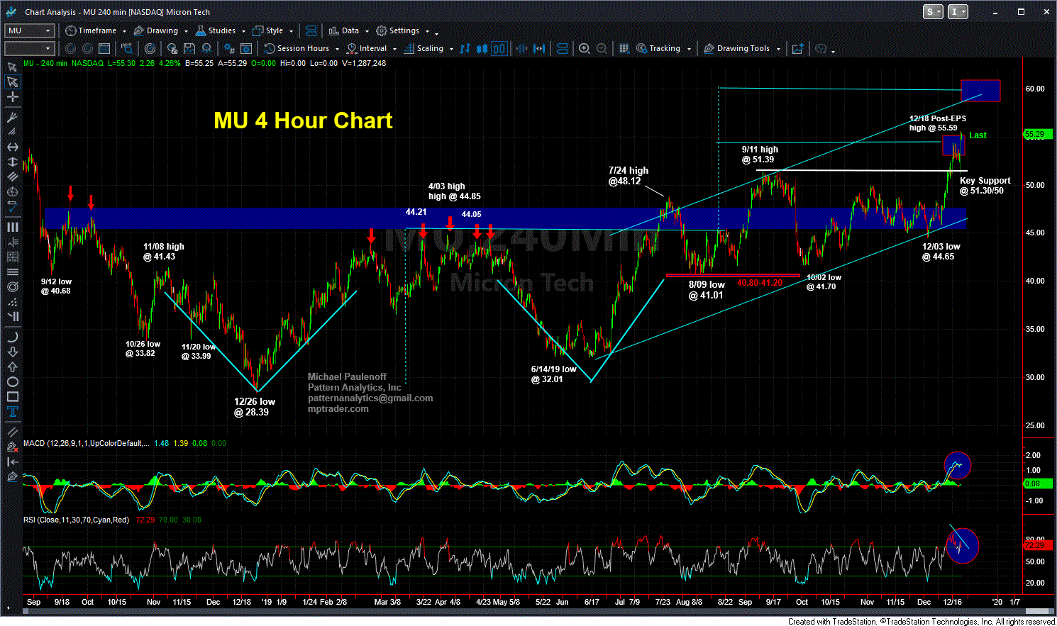1057x626 pixels.
Task: Toggle compress bar spacing icon
Action: 522,48
